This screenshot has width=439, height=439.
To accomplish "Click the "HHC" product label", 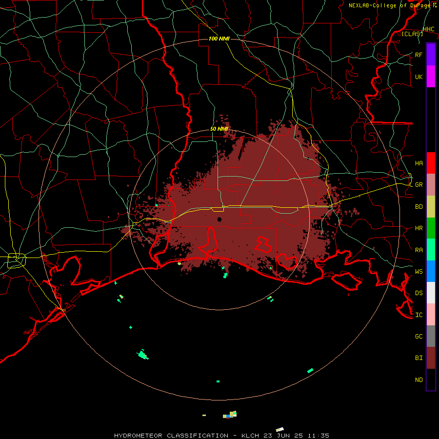I will (429, 29).
